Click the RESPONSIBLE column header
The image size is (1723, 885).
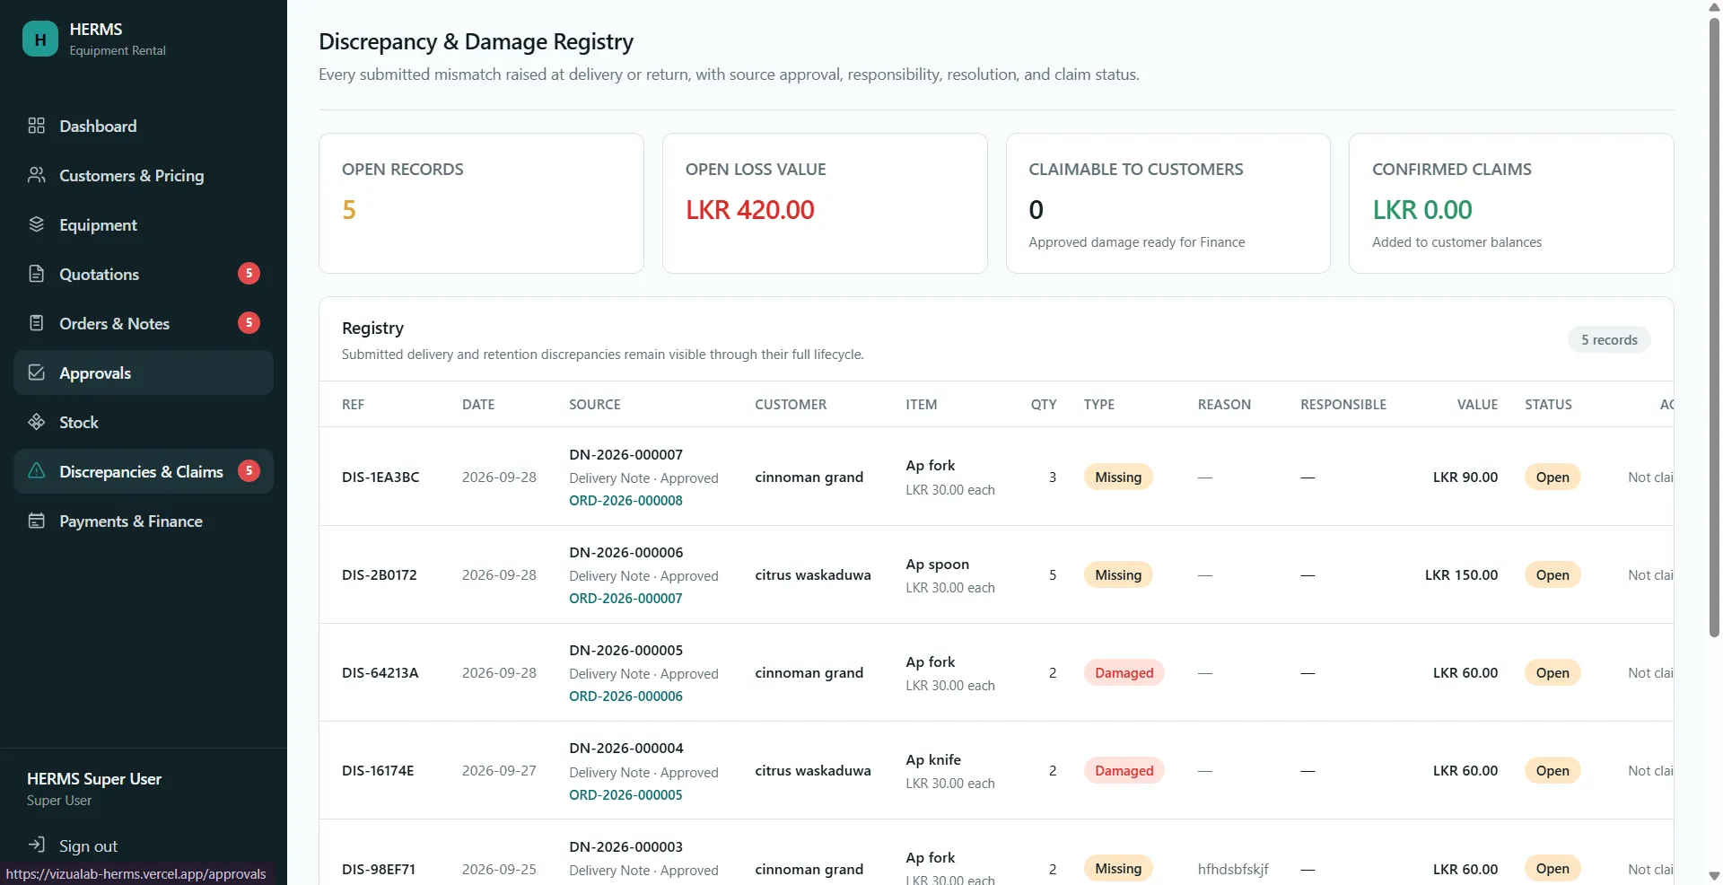click(1343, 405)
